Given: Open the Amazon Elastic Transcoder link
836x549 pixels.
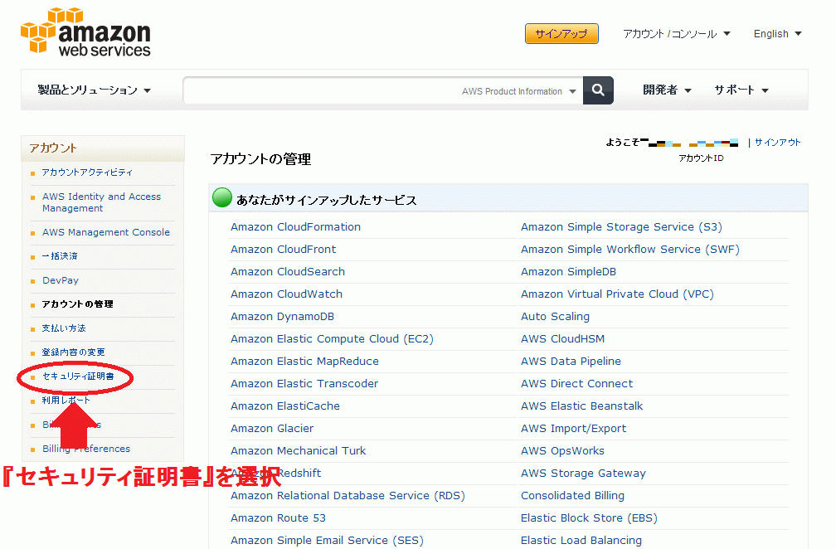Looking at the screenshot, I should click(x=304, y=384).
